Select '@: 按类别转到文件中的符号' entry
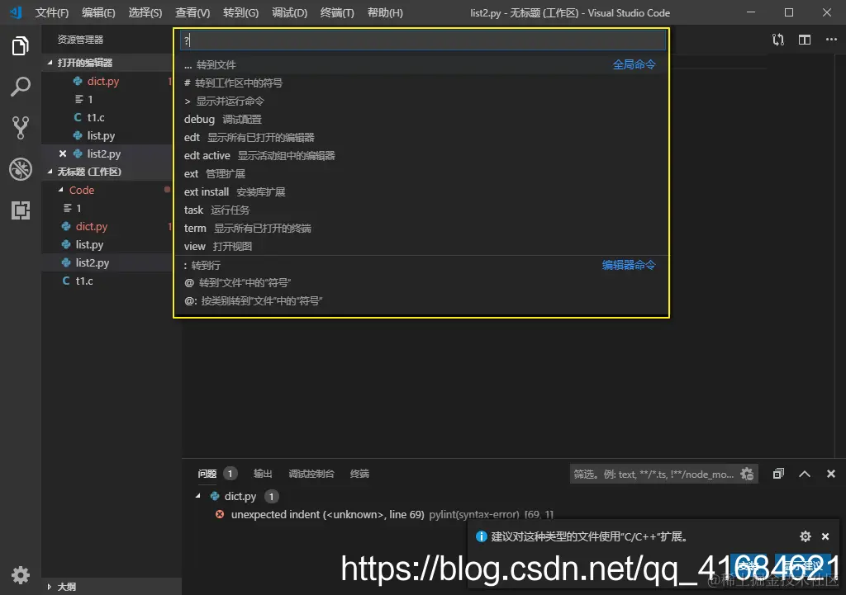 pyautogui.click(x=421, y=300)
